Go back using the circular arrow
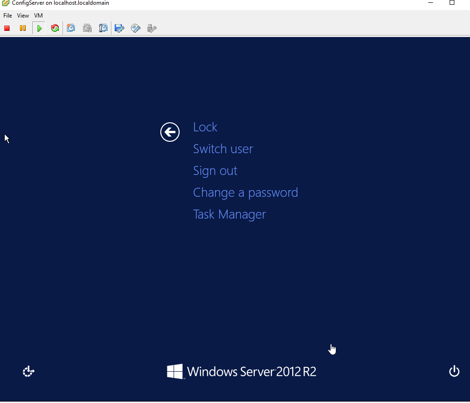The height and width of the screenshot is (403, 470). [x=170, y=132]
